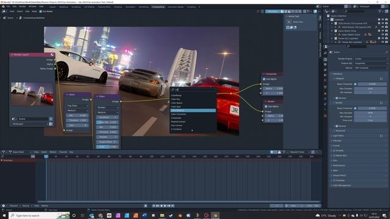Click the play animation button

(165, 206)
